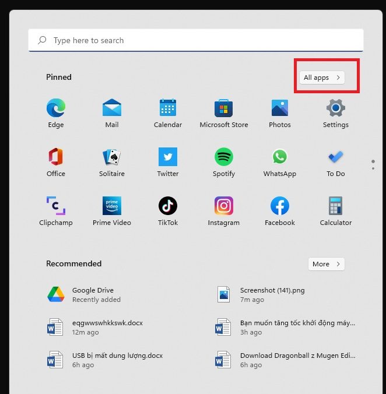Launch the Facebook app
This screenshot has width=386, height=394.
[280, 212]
